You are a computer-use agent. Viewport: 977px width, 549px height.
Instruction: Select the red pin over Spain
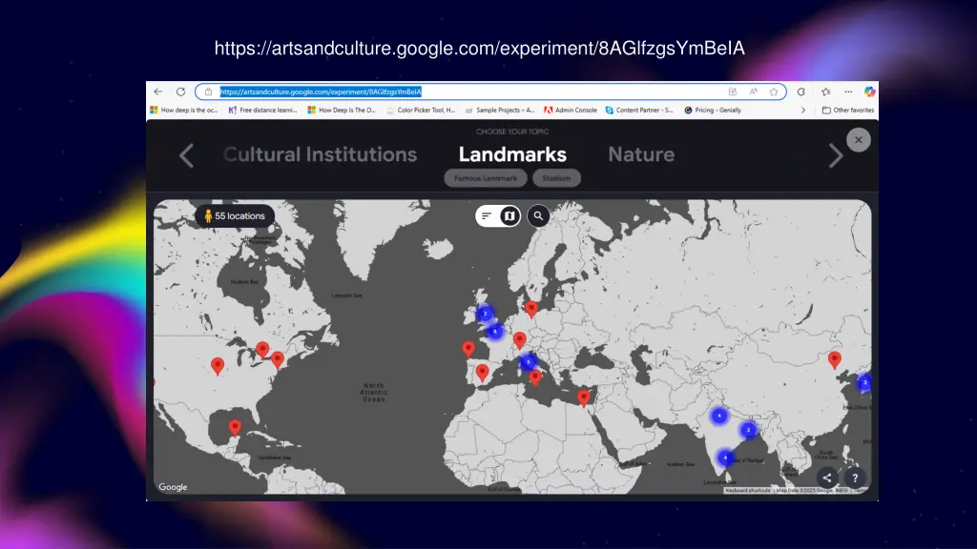point(482,373)
